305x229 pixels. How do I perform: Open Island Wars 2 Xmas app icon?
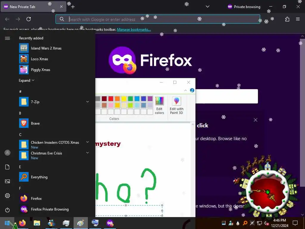tap(24, 48)
